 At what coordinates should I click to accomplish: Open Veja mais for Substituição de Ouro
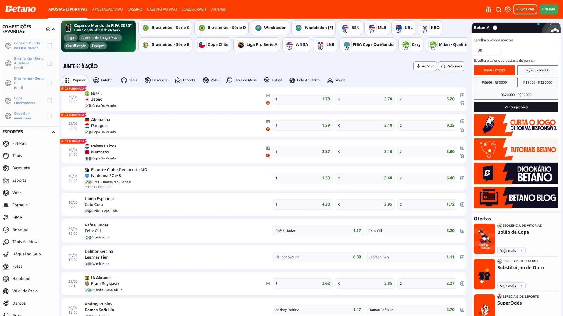click(511, 286)
